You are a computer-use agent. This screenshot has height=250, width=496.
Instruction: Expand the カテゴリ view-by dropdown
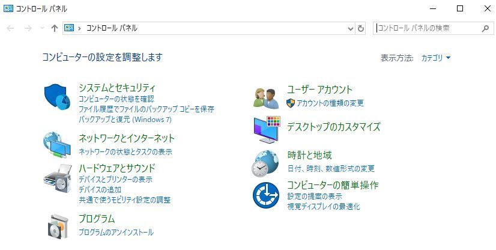coord(435,58)
